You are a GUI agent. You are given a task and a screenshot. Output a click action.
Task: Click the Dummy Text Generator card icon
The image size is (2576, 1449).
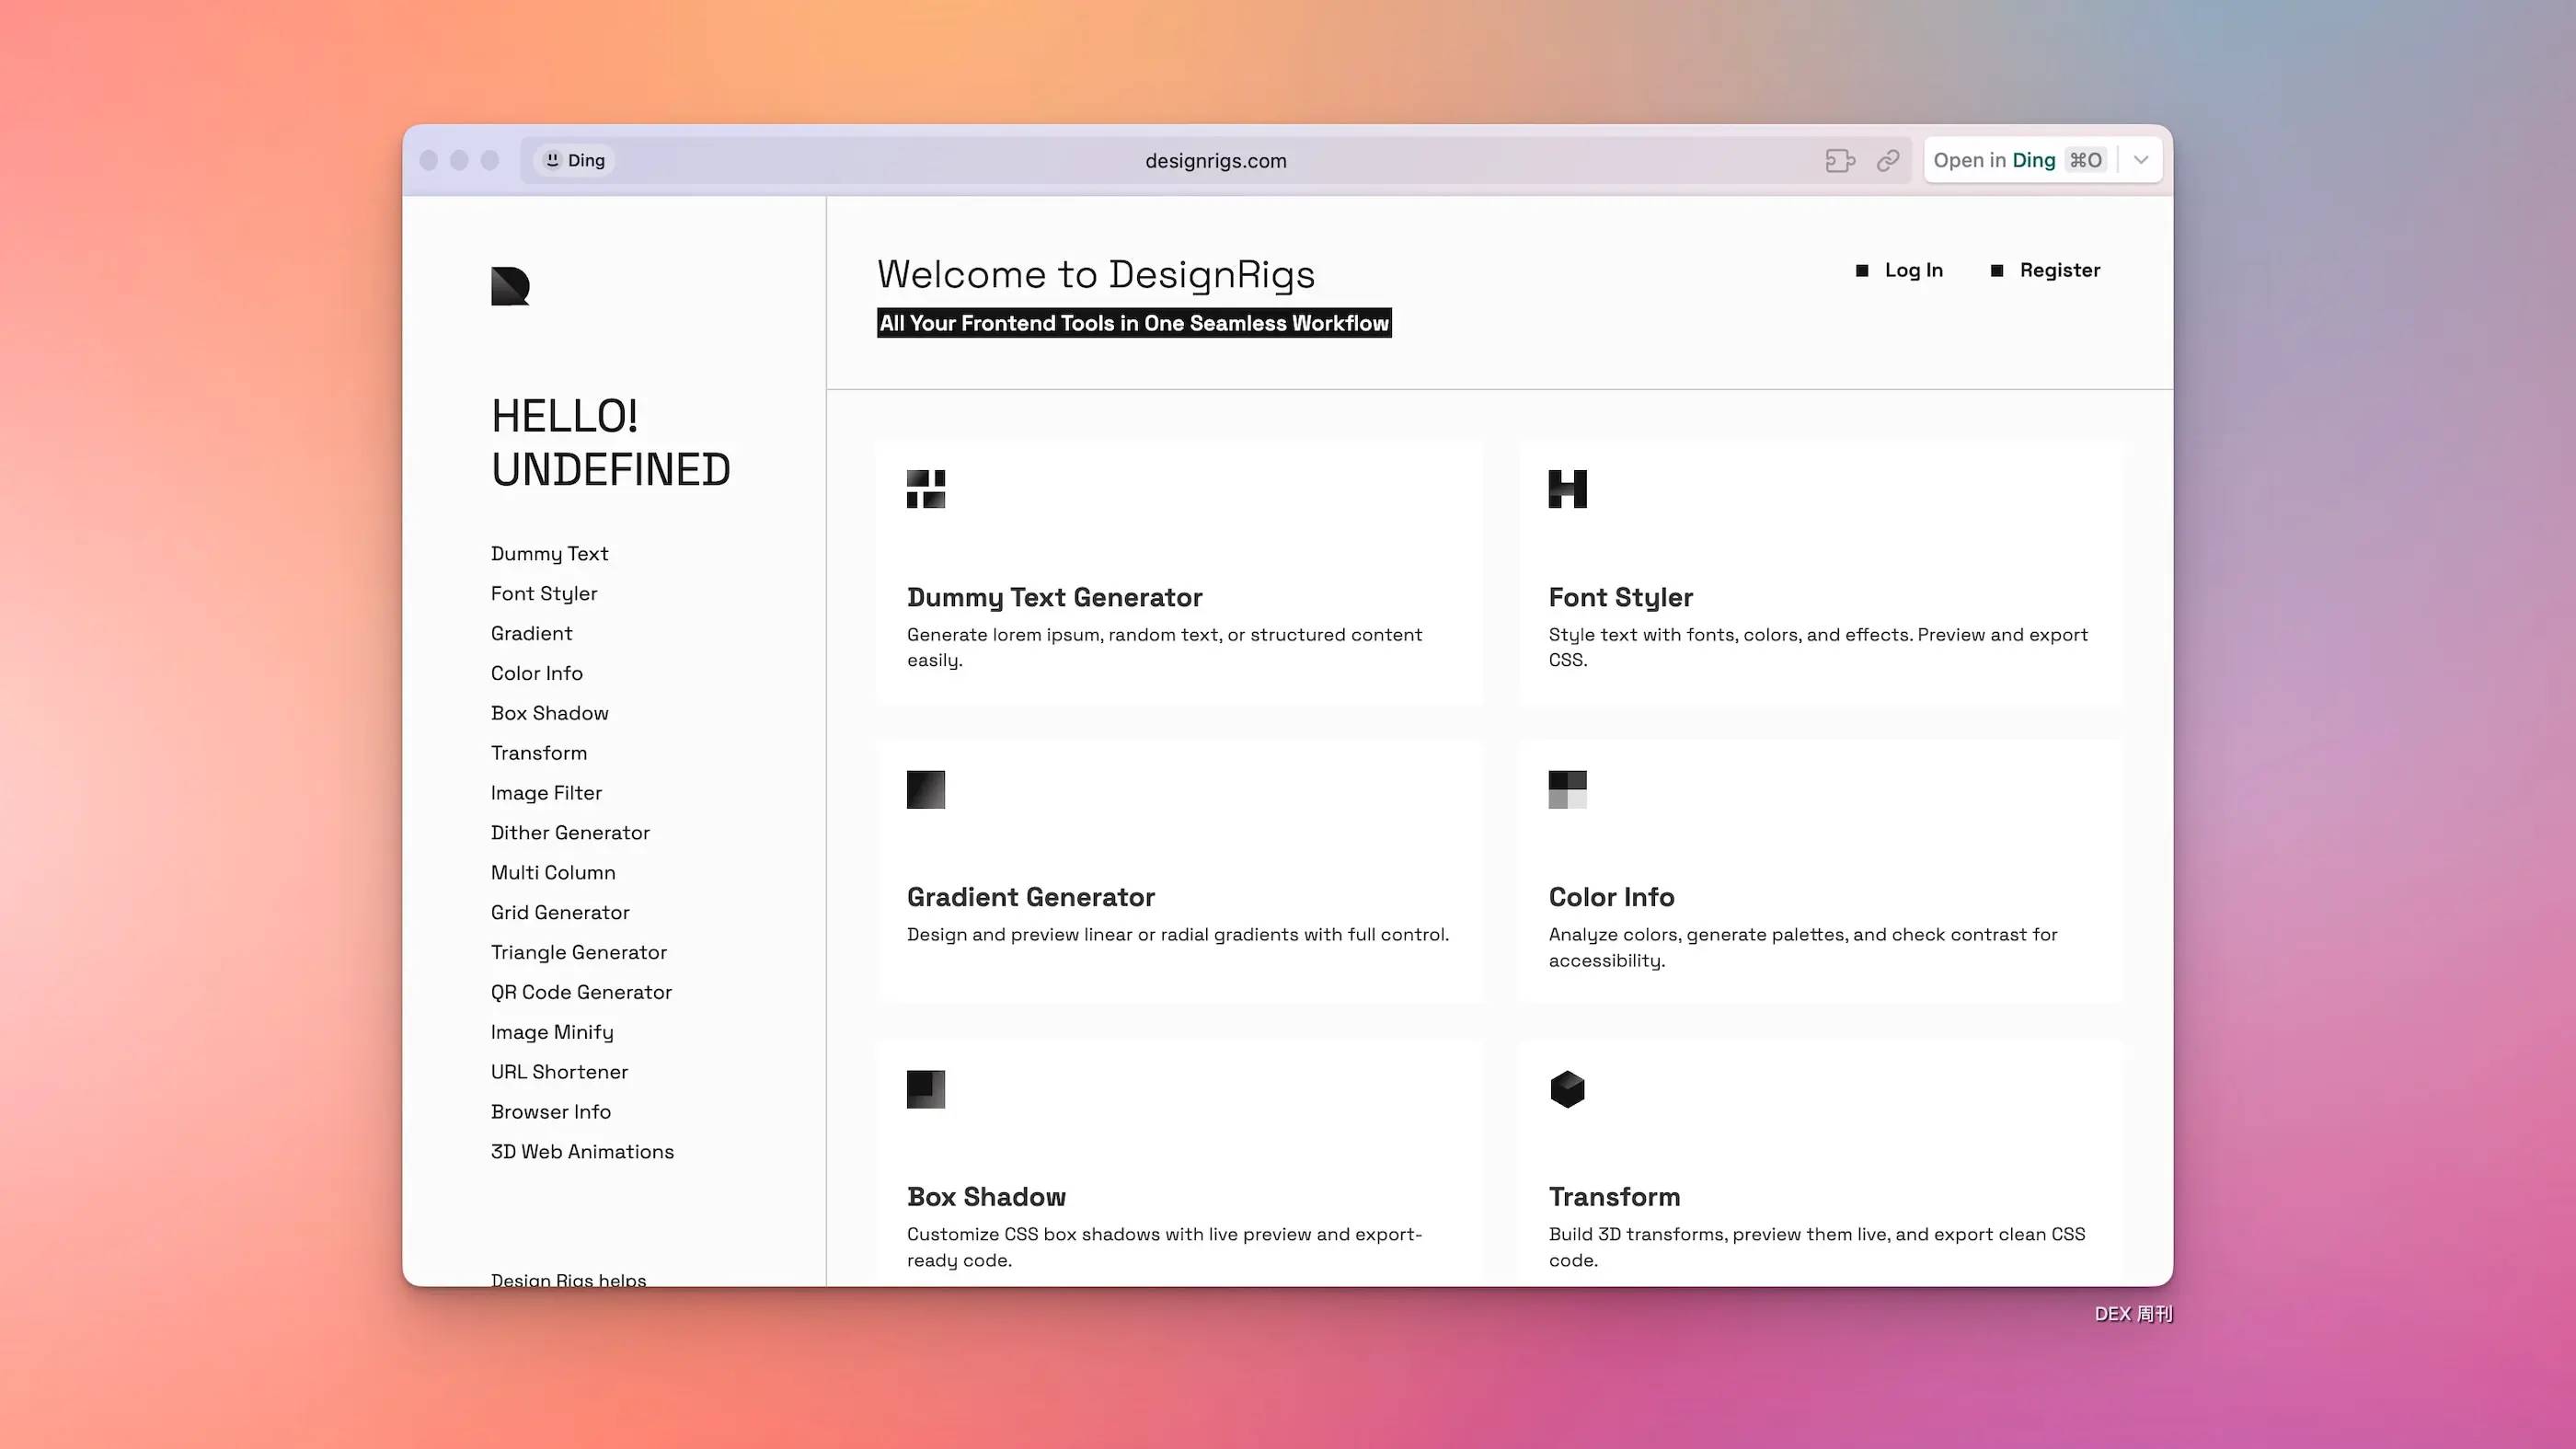click(925, 489)
